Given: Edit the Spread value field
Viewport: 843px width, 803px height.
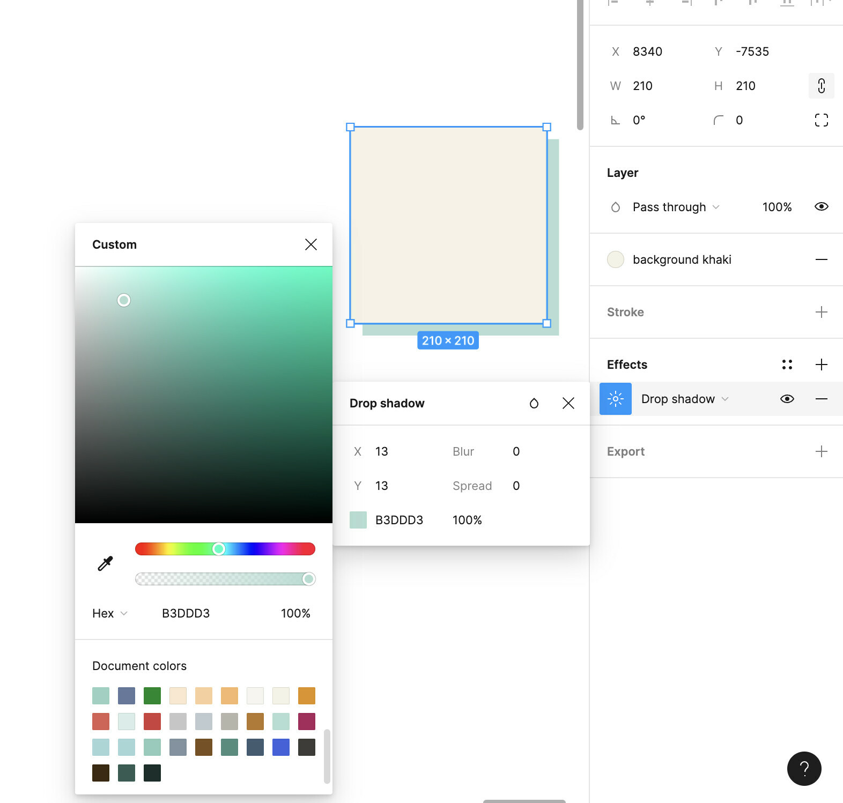Looking at the screenshot, I should (x=516, y=486).
